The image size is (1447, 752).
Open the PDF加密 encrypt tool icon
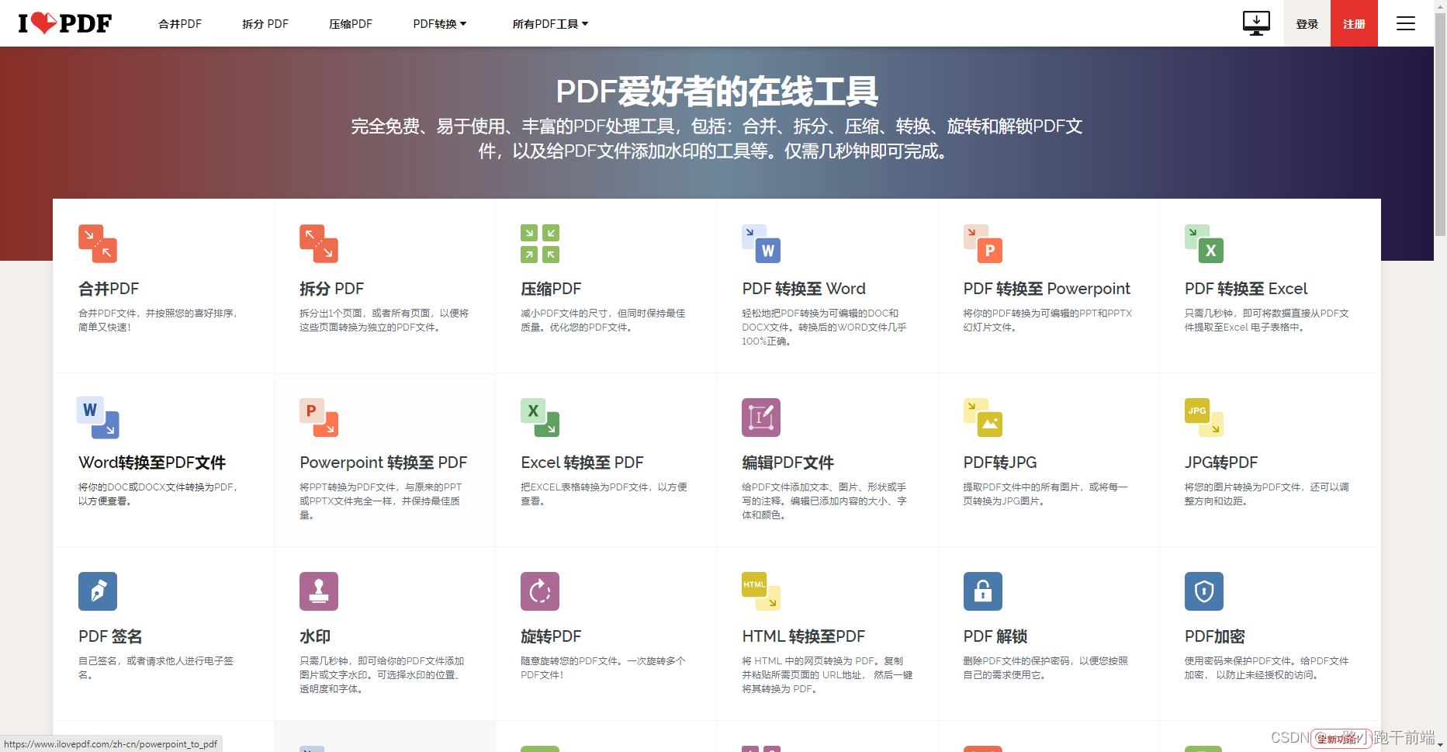tap(1203, 591)
